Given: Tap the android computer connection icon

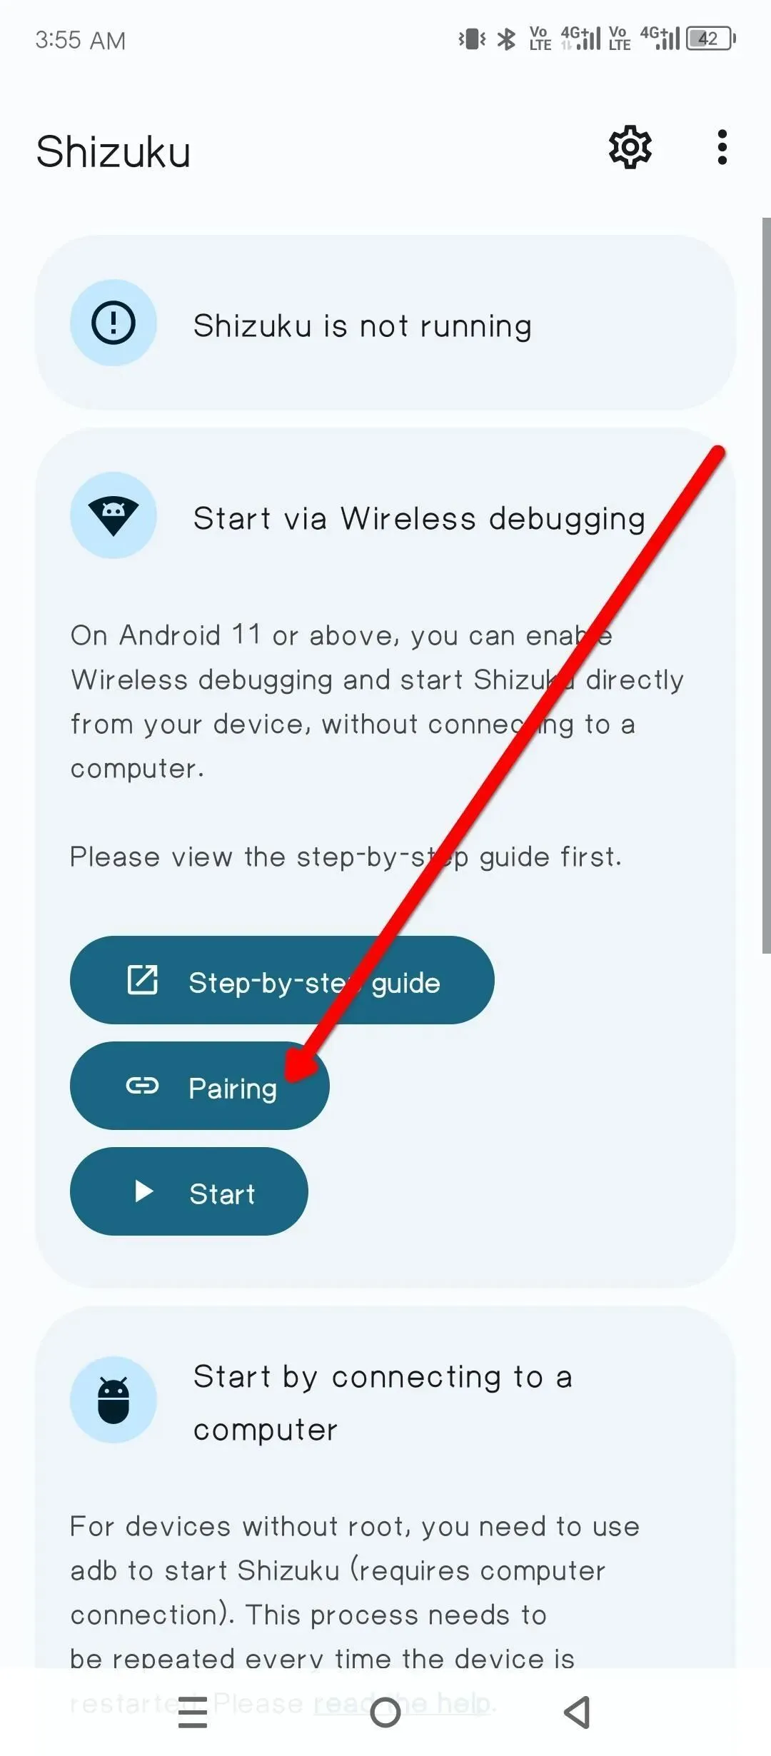Looking at the screenshot, I should (114, 1400).
